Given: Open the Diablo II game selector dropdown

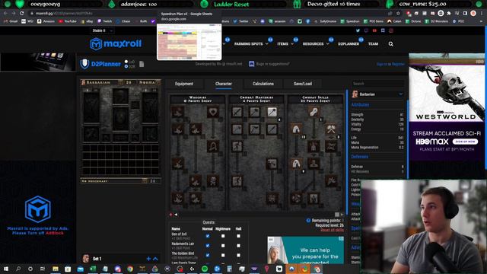Looking at the screenshot, I should 102,30.
